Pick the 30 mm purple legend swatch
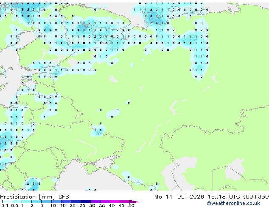Viewport: 269px width, 207px height. click(95, 202)
